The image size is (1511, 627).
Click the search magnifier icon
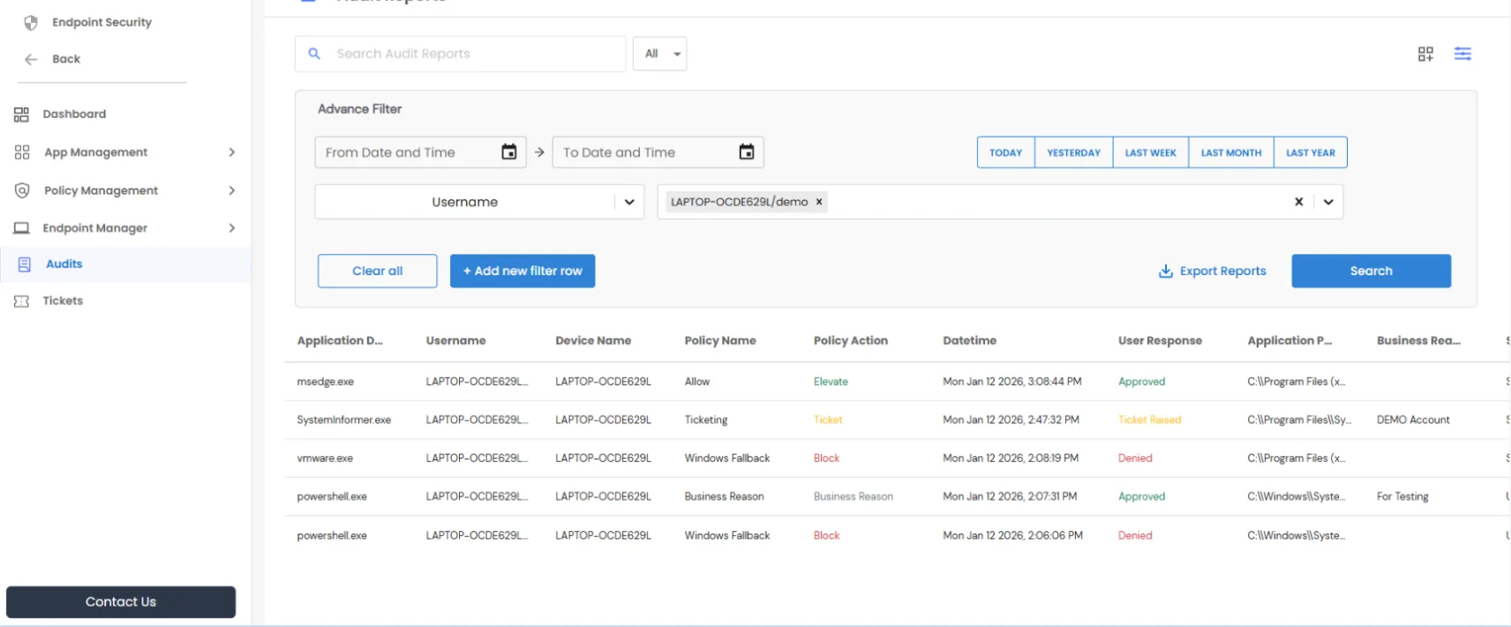314,54
